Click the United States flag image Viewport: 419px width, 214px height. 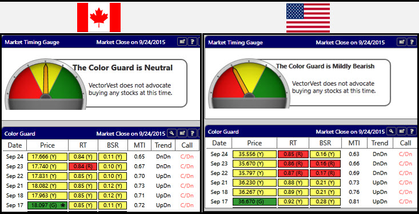click(308, 18)
